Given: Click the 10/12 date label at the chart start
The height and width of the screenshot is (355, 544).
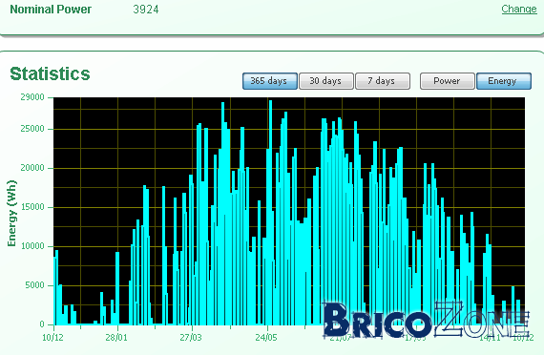Looking at the screenshot, I should click(x=52, y=337).
